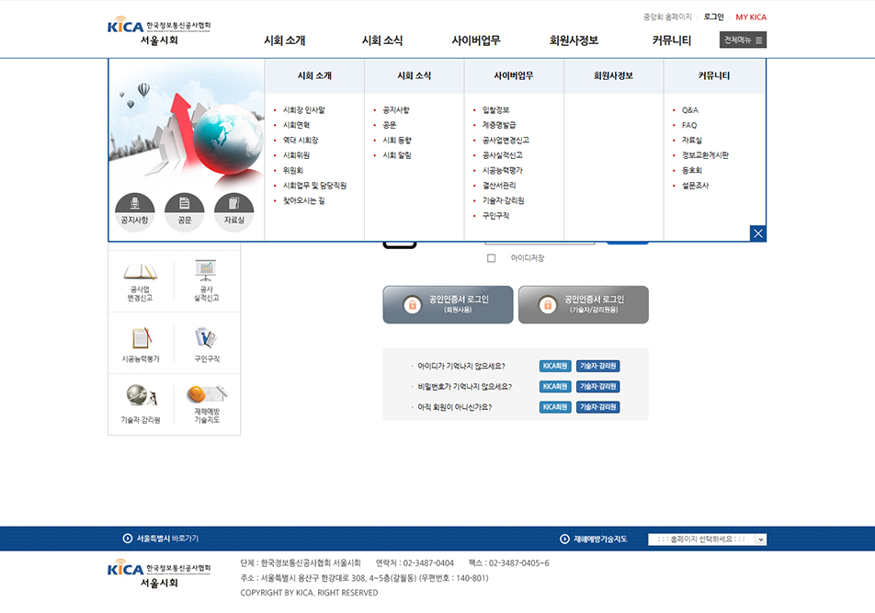
Task: Click the 재해예방 기술지도 helmet icon
Action: 206,403
